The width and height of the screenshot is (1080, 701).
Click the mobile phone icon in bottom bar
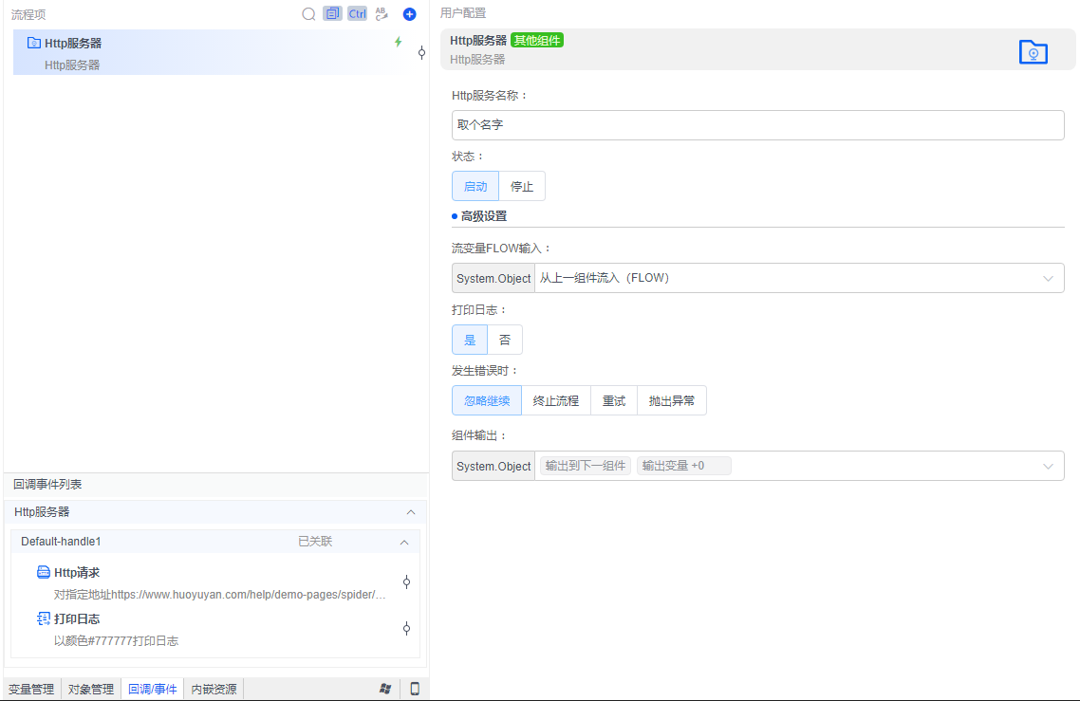point(415,688)
